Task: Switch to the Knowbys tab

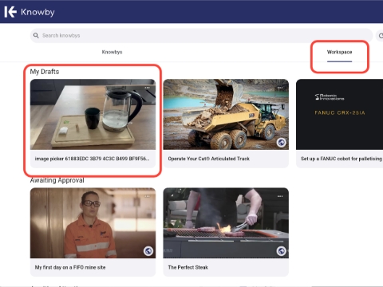Action: tap(112, 52)
